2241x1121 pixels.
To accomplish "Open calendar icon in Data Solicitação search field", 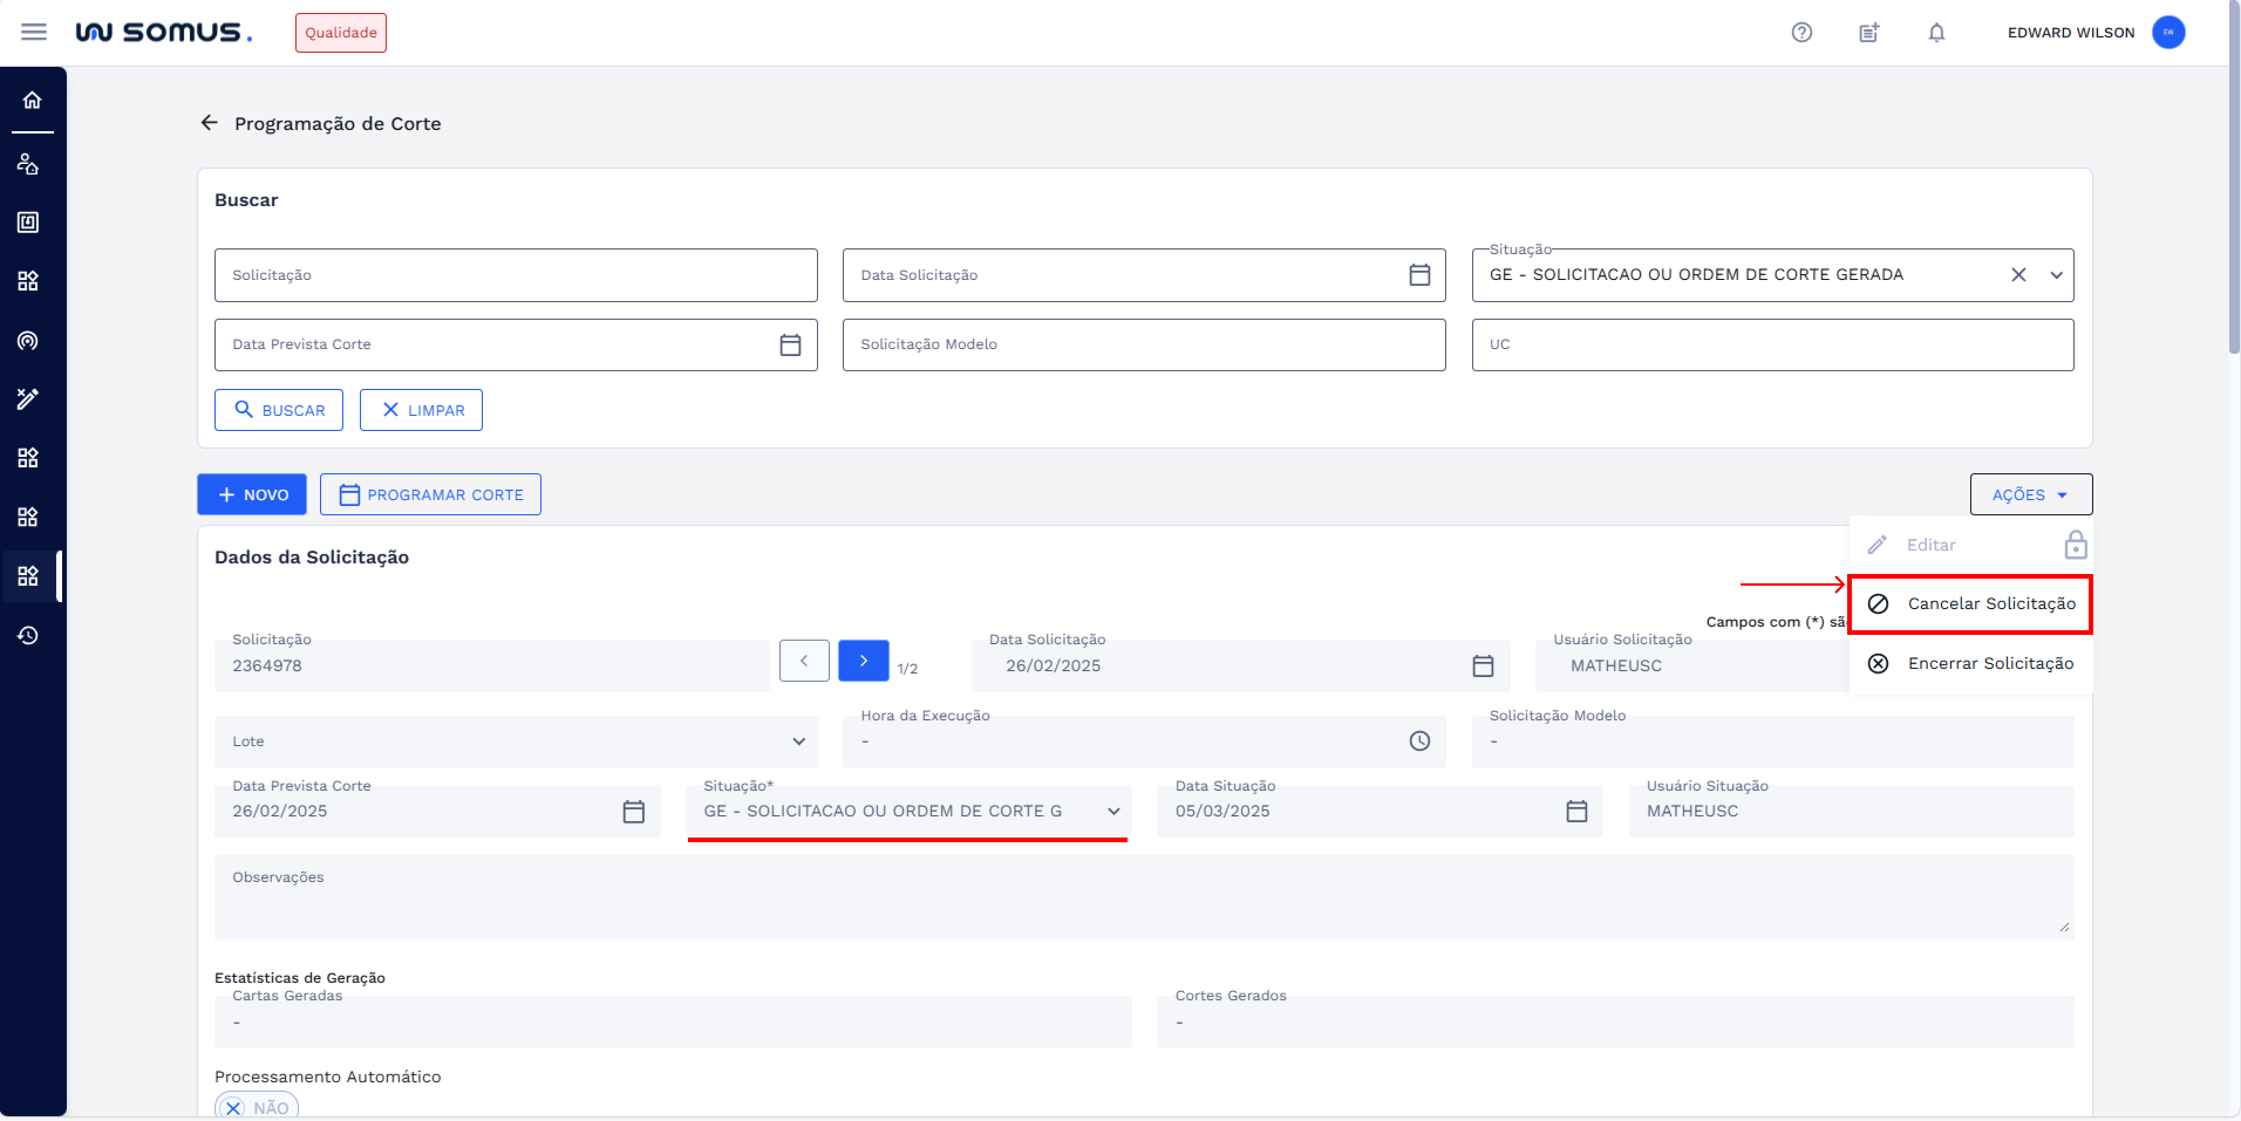I will (x=1419, y=275).
